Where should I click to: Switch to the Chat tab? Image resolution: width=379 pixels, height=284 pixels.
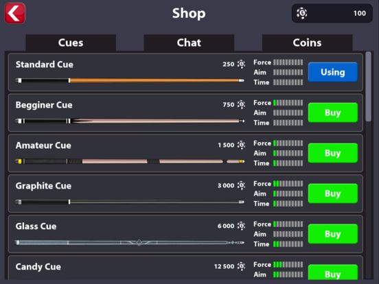(x=189, y=43)
